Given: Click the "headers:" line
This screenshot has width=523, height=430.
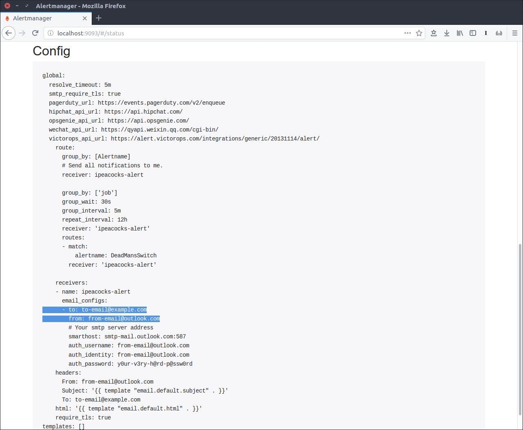Looking at the screenshot, I should tap(68, 373).
